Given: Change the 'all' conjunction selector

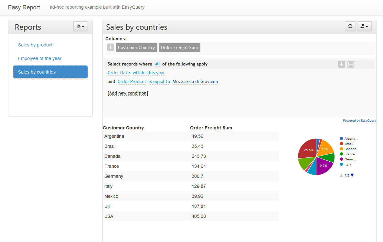Looking at the screenshot, I should point(157,64).
